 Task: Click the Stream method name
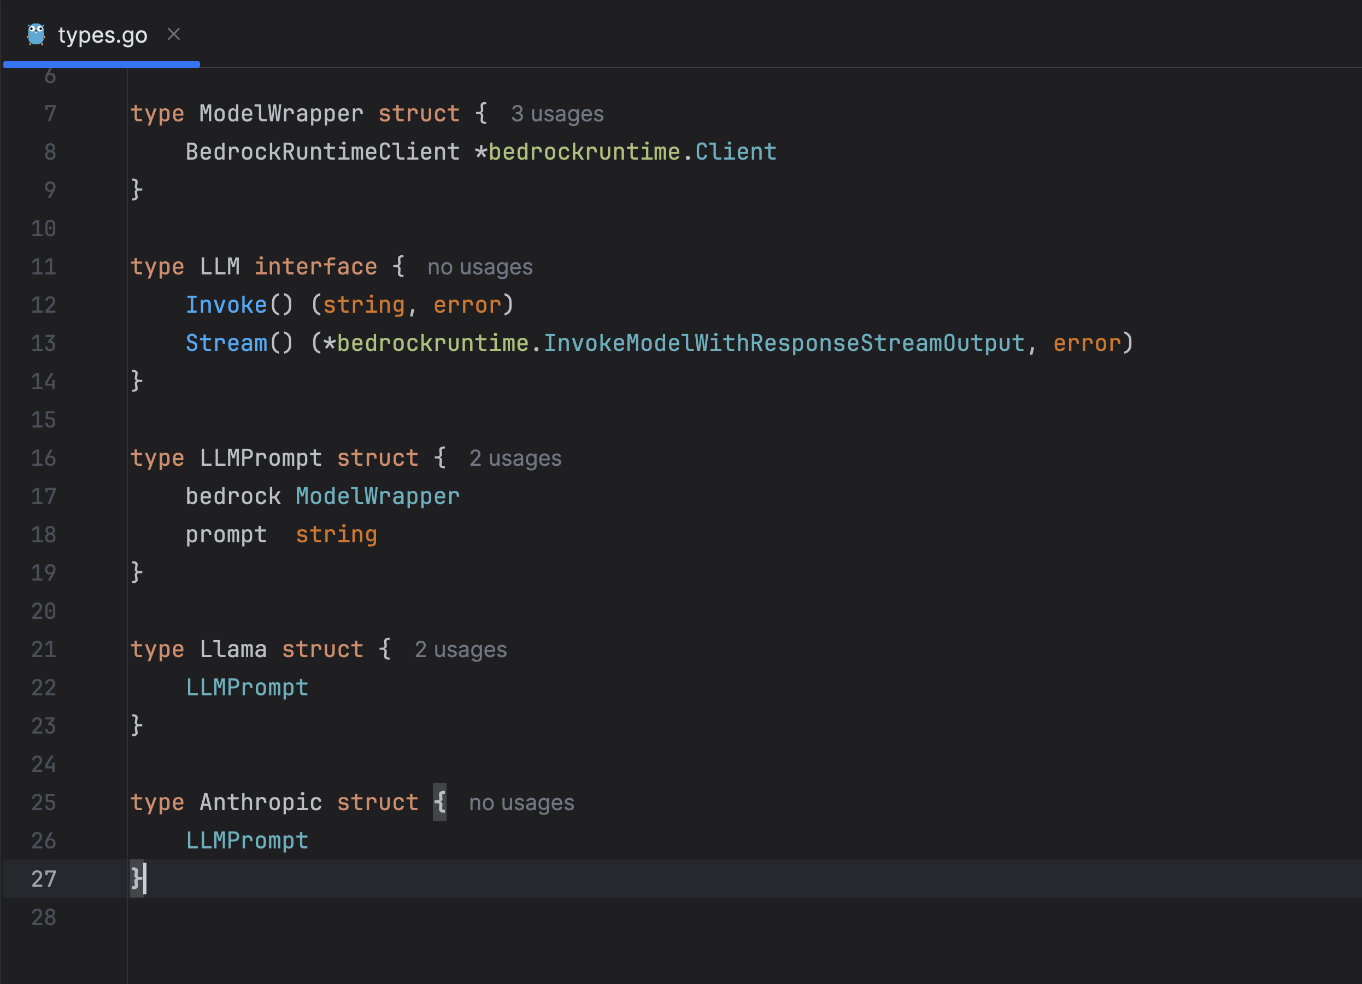(x=226, y=344)
